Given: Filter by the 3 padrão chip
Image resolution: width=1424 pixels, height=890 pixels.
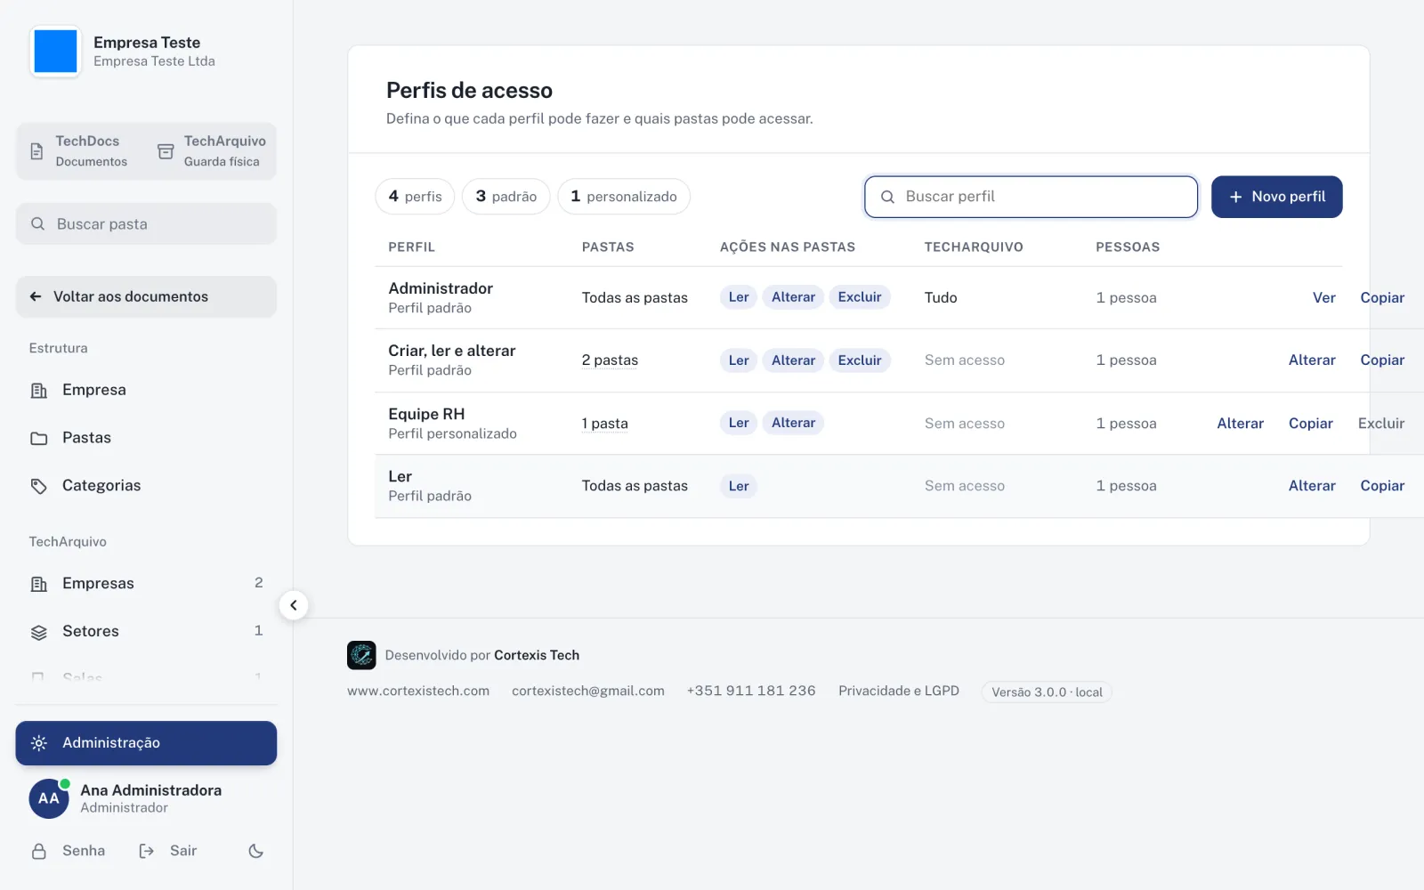Looking at the screenshot, I should click(506, 197).
